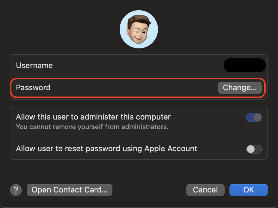Enable password reset using Apple Account

(x=254, y=149)
